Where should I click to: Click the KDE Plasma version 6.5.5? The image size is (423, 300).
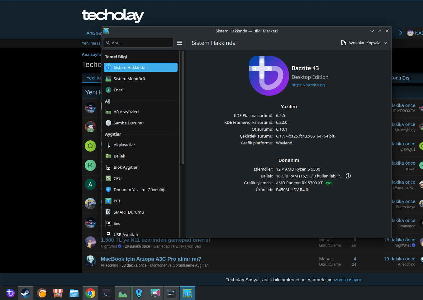coord(280,115)
